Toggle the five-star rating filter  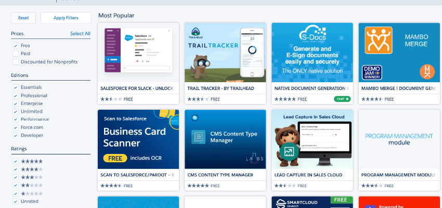click(16, 161)
